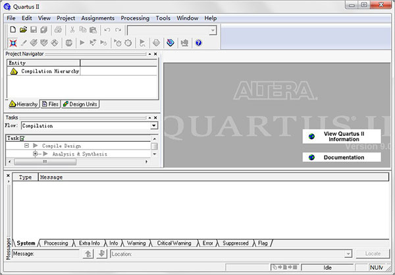Screen dimensions: 395x275
Task: Open the Programmer icon
Action: [x=171, y=43]
